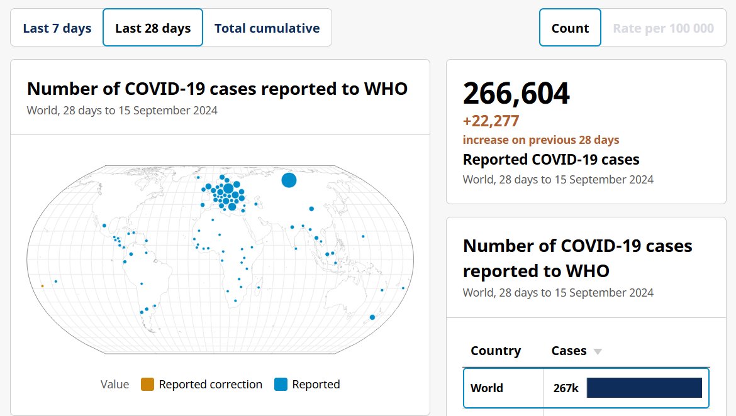
Task: Sort table by the Cases column header
Action: click(x=569, y=351)
